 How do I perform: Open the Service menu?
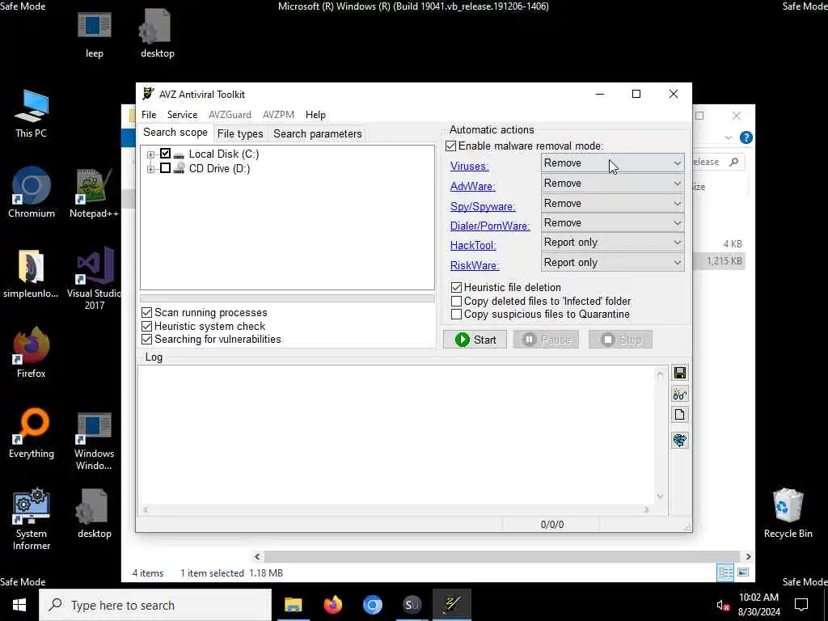pyautogui.click(x=182, y=115)
